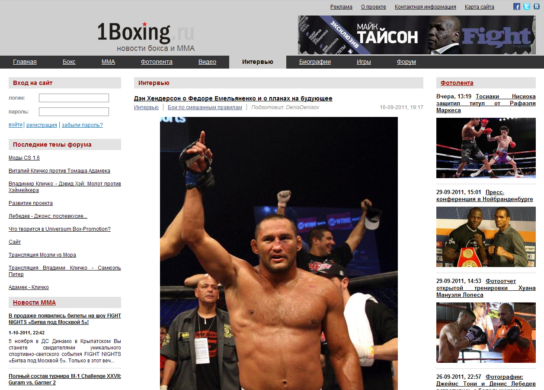Switch to the Видео section
Image resolution: width=544 pixels, height=390 pixels.
tap(207, 62)
